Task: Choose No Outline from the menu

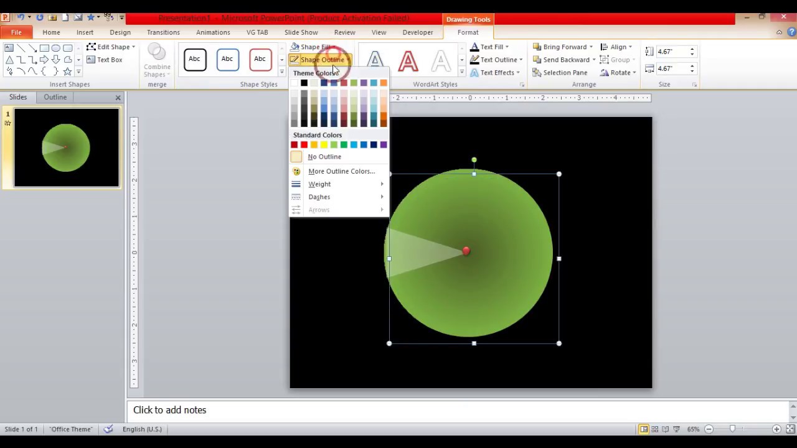Action: click(x=339, y=157)
